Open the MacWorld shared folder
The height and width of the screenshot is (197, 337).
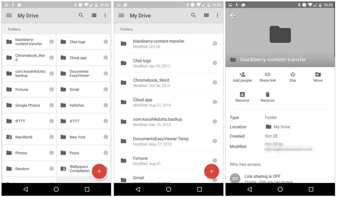pyautogui.click(x=24, y=137)
